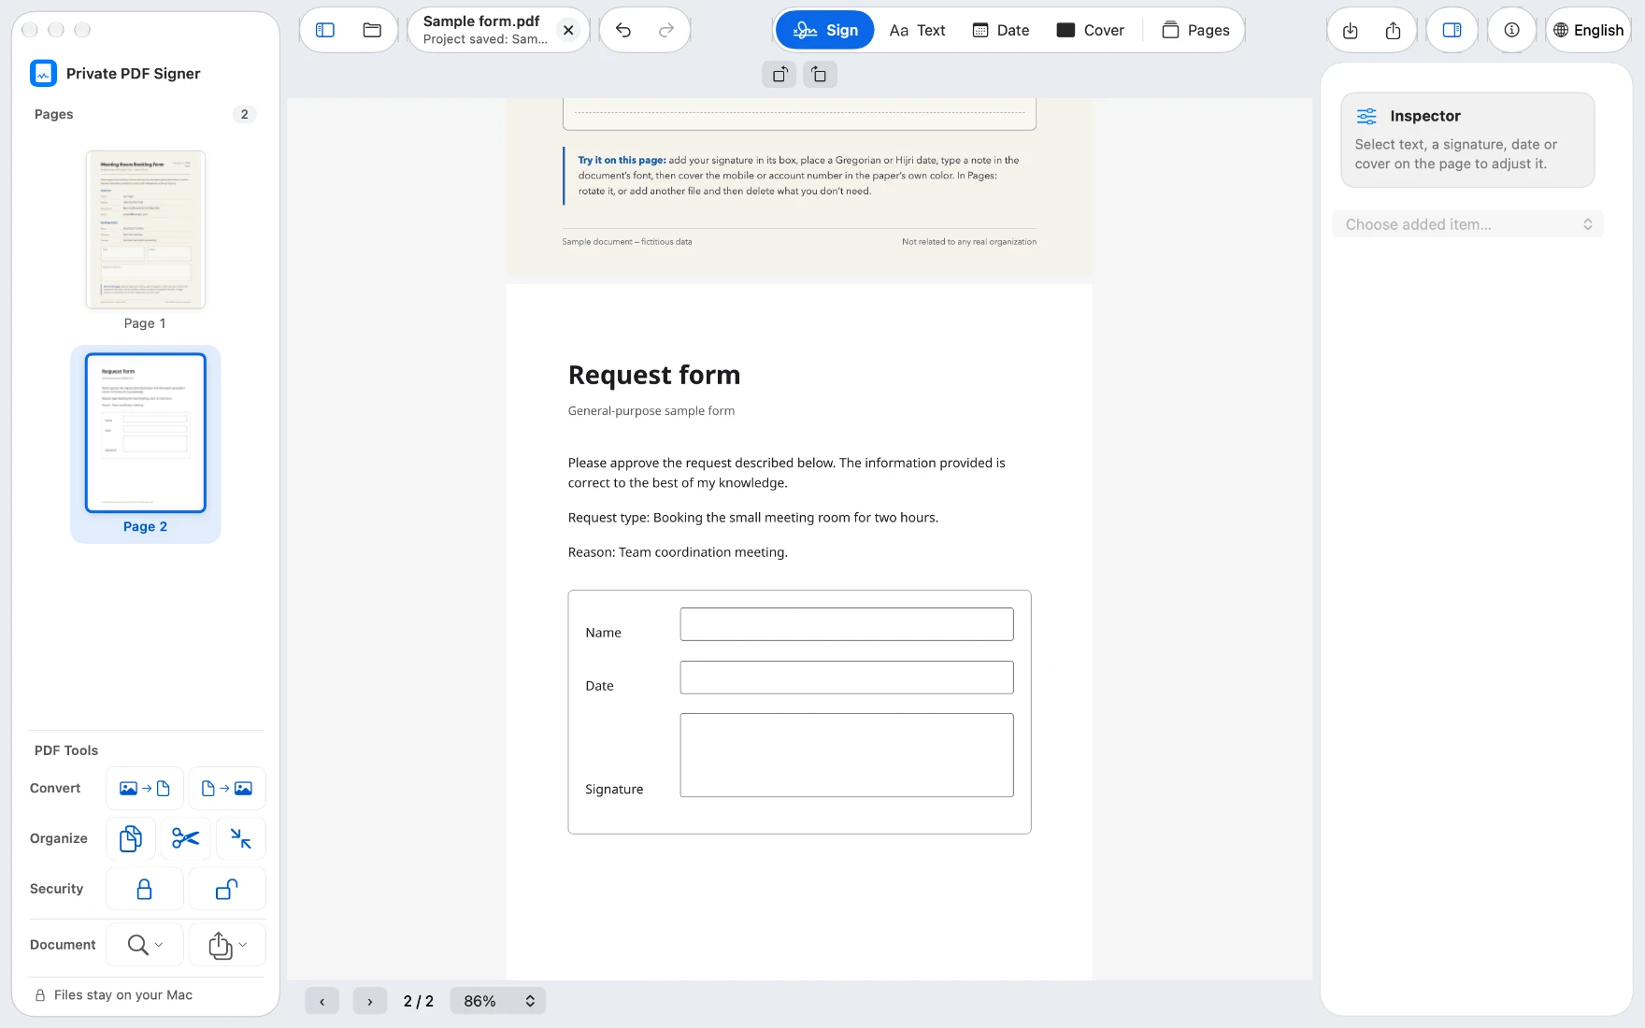This screenshot has width=1645, height=1028.
Task: Rotate the page counterclockwise
Action: click(780, 75)
